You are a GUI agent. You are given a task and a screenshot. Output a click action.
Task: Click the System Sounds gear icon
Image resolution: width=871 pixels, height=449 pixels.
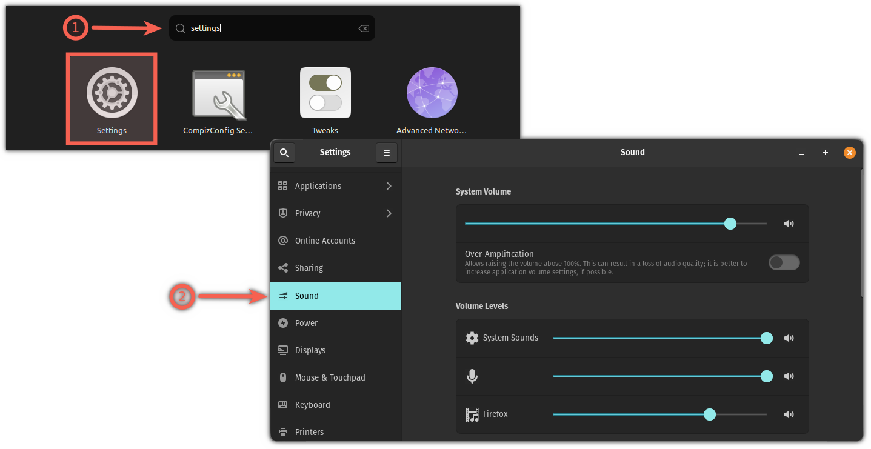click(x=472, y=338)
